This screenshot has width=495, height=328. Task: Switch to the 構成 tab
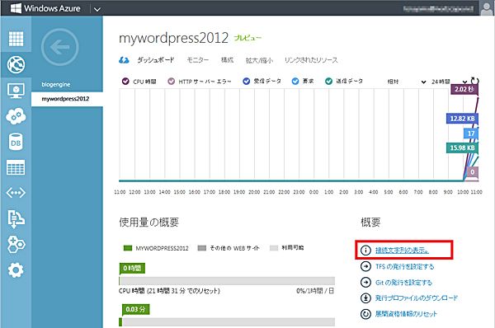(x=228, y=60)
